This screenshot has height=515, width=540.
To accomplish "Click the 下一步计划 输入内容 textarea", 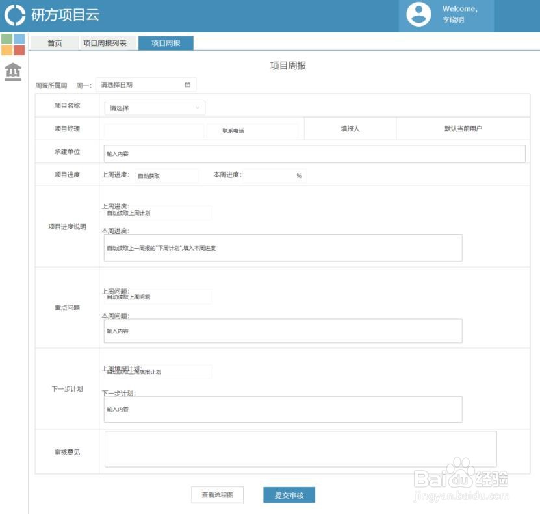I will coord(283,409).
